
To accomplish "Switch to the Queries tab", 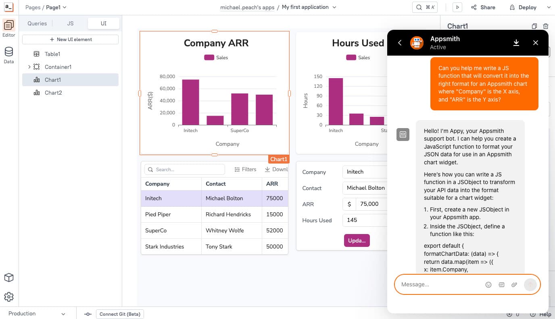I will (x=37, y=23).
